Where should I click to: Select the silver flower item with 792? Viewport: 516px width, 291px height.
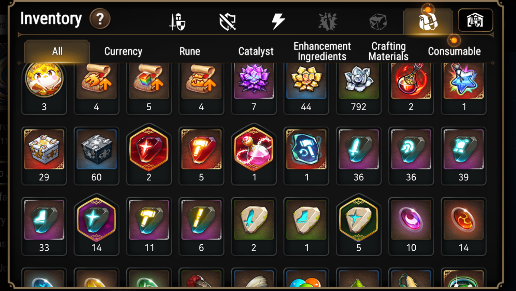359,89
